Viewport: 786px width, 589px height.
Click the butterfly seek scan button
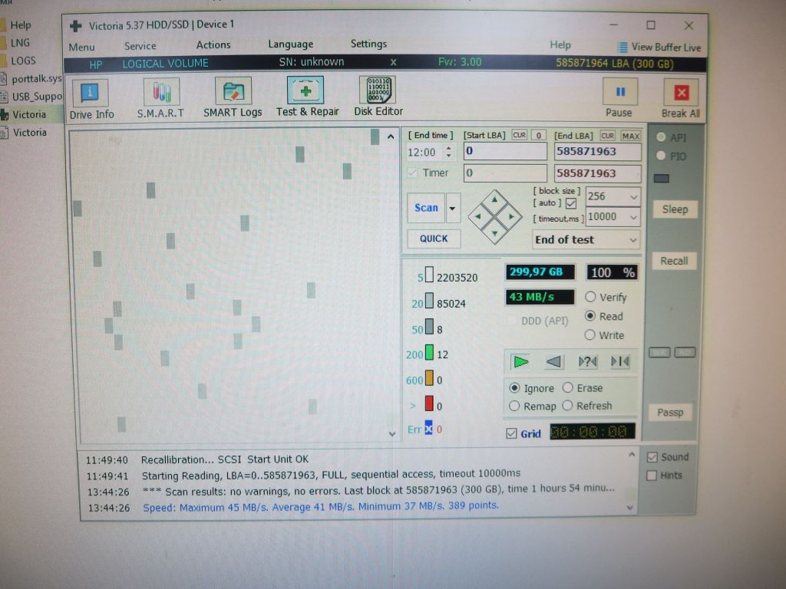point(620,361)
